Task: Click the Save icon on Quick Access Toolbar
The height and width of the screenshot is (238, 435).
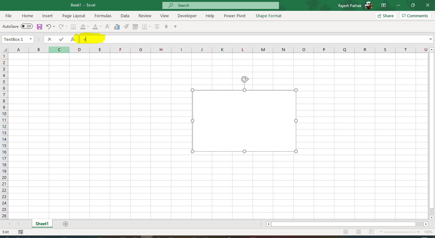Action: click(39, 26)
